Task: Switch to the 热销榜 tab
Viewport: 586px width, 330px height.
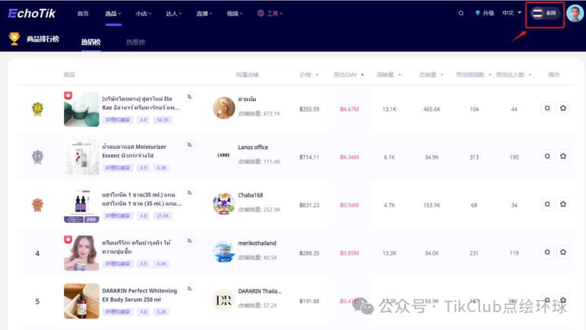Action: tap(91, 42)
